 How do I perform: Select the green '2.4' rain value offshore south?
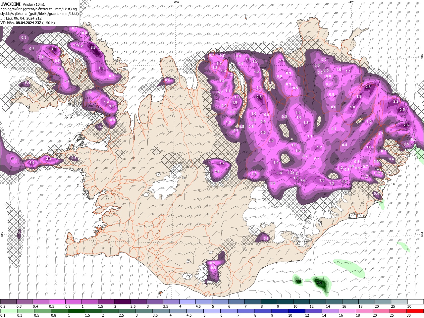coord(319,283)
